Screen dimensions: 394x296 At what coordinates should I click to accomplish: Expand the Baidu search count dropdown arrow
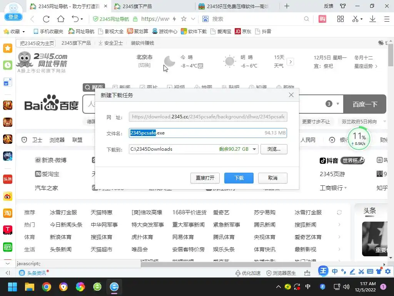338,104
